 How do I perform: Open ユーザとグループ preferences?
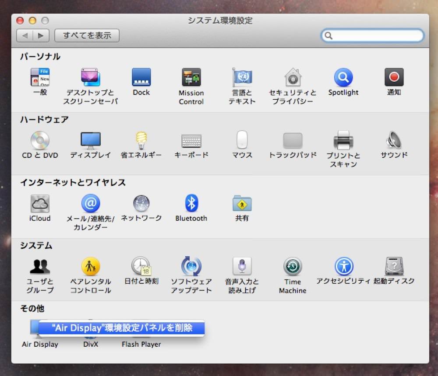(40, 266)
